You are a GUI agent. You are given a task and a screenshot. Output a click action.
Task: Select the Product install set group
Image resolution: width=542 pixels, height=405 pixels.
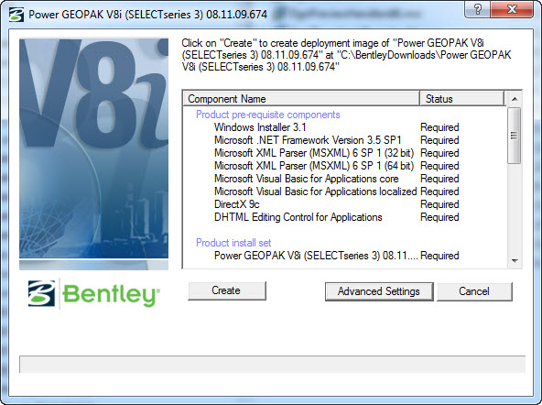(x=233, y=243)
